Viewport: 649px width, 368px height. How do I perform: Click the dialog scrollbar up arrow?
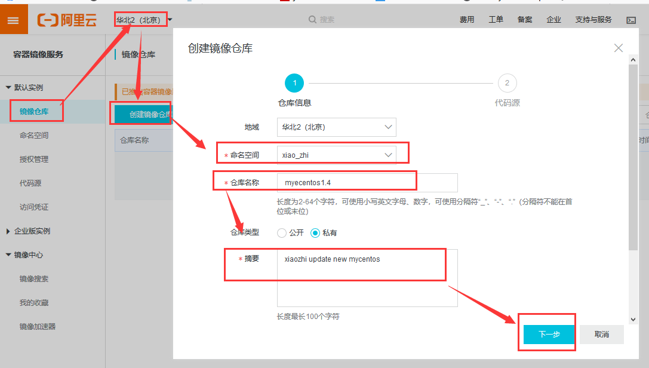pyautogui.click(x=633, y=60)
